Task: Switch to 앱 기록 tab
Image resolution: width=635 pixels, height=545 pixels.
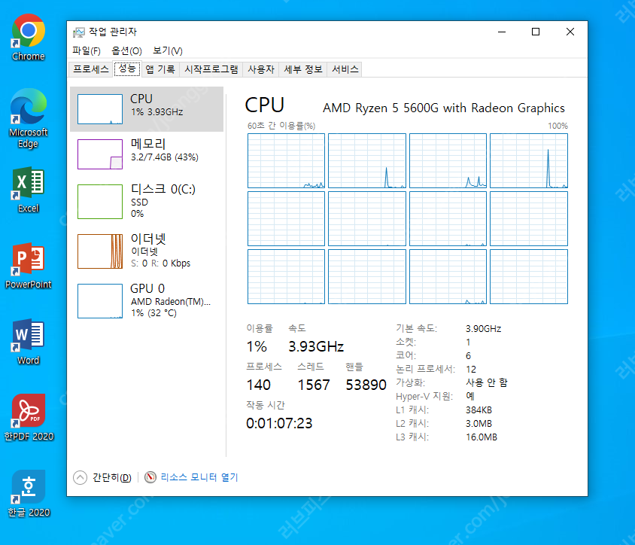Action: pos(160,69)
